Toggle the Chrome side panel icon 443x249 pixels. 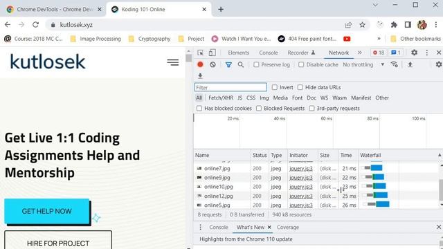tap(408, 25)
